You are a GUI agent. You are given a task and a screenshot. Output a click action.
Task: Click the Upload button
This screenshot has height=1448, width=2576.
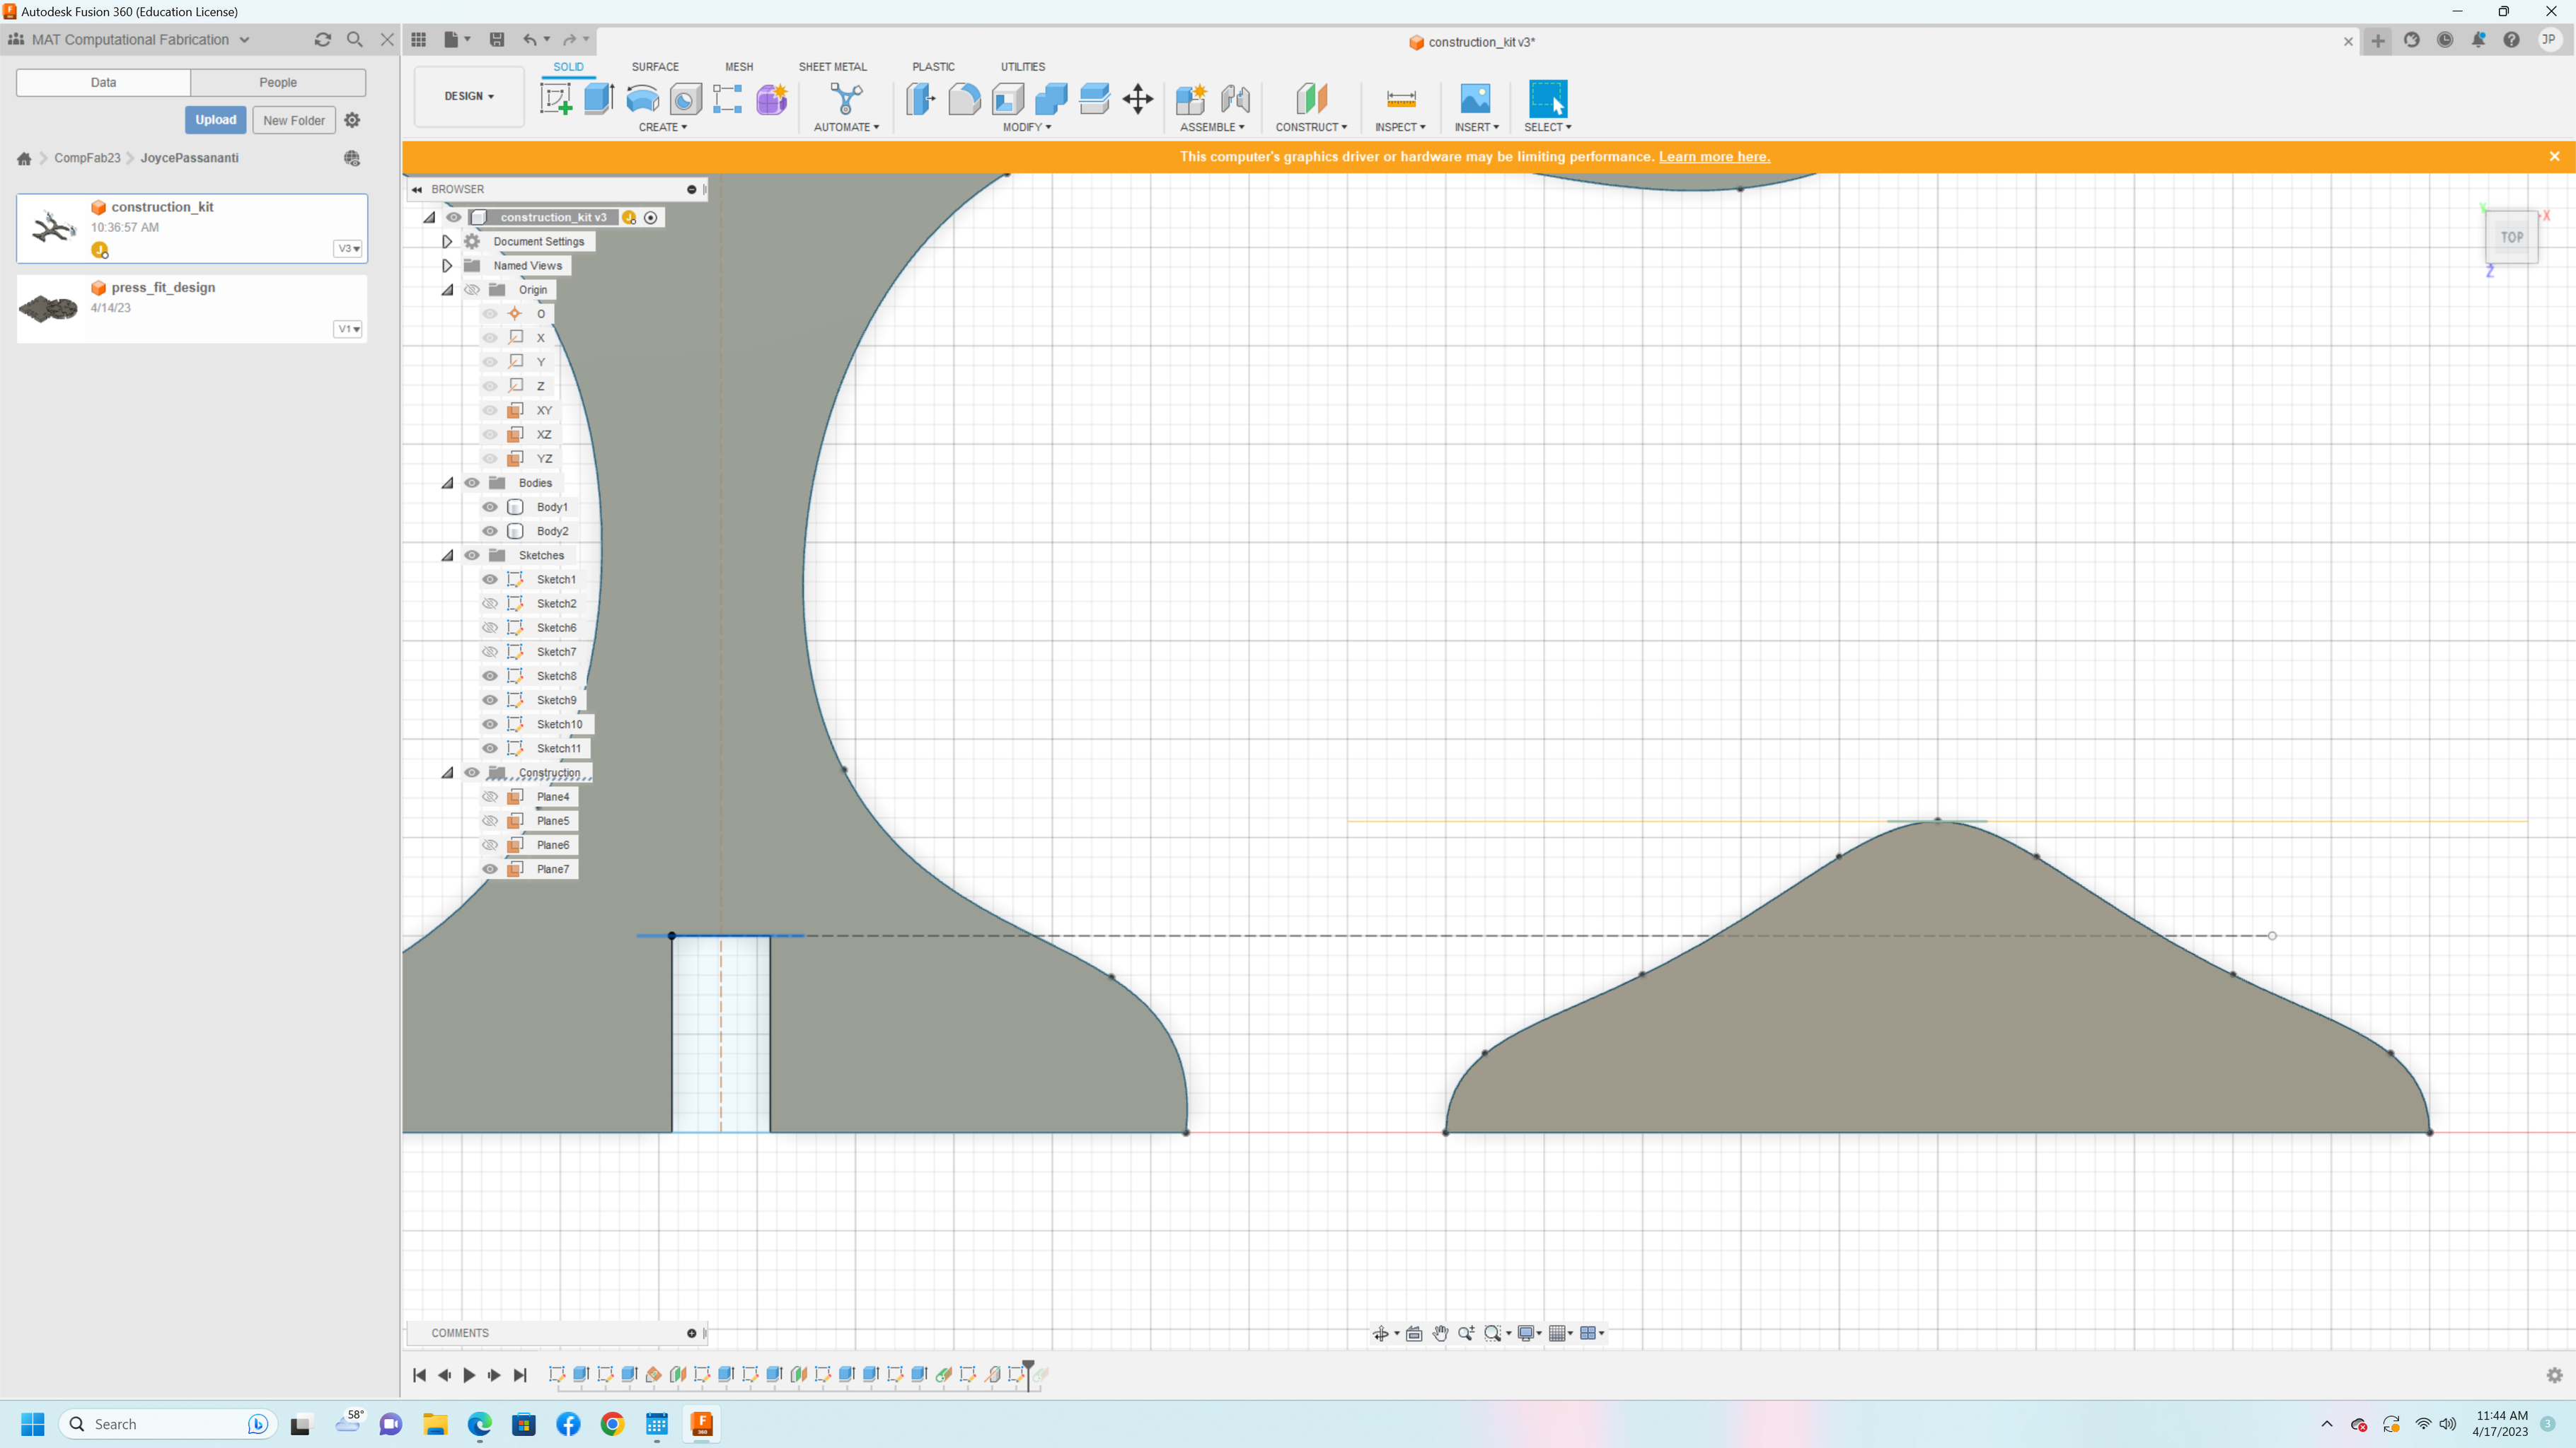(x=215, y=120)
